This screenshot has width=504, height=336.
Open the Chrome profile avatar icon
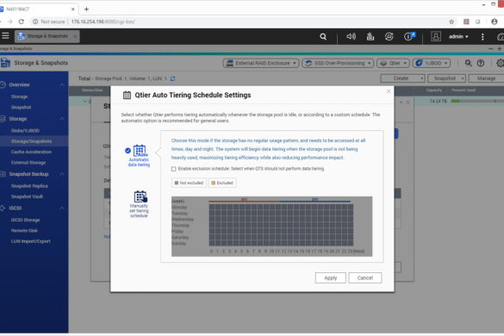point(495,22)
